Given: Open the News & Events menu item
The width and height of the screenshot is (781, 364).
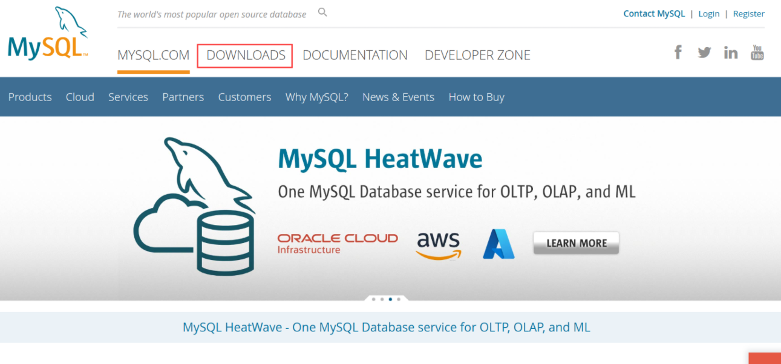Looking at the screenshot, I should (x=398, y=97).
